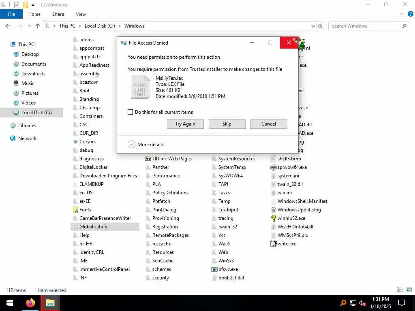This screenshot has height=311, width=415.
Task: Select Libraries in navigation pane
Action: click(x=27, y=126)
